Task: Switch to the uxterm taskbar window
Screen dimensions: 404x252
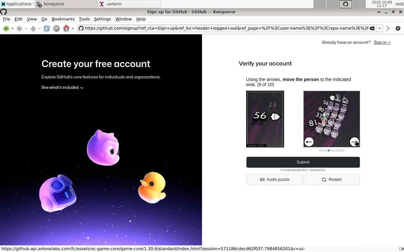Action: pos(129,4)
